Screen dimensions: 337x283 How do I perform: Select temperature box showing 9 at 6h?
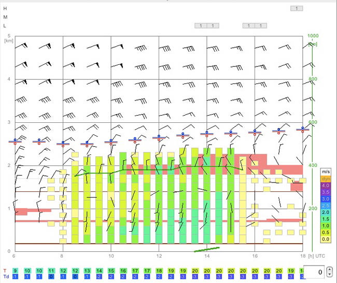coord(15,271)
